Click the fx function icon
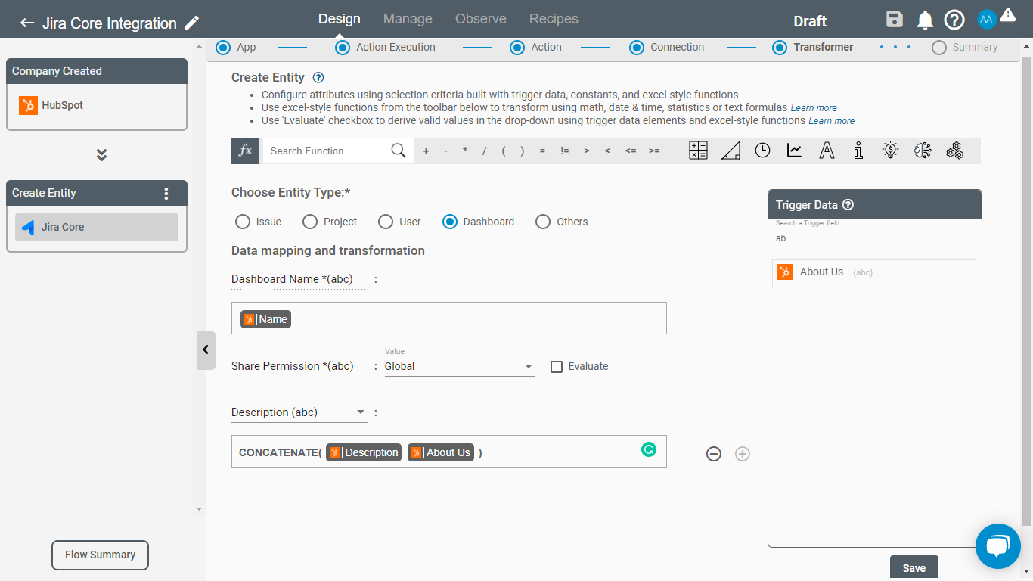This screenshot has width=1033, height=581. click(x=245, y=151)
